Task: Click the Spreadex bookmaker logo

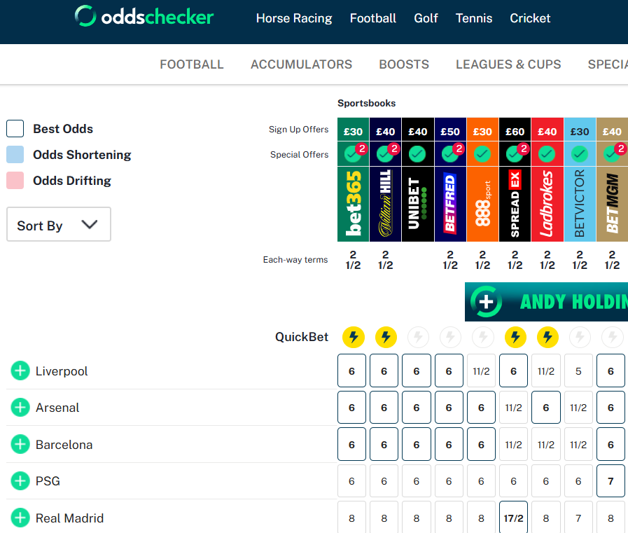Action: point(515,204)
